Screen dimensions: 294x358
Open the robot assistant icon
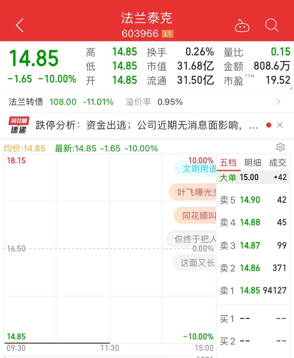point(242,26)
